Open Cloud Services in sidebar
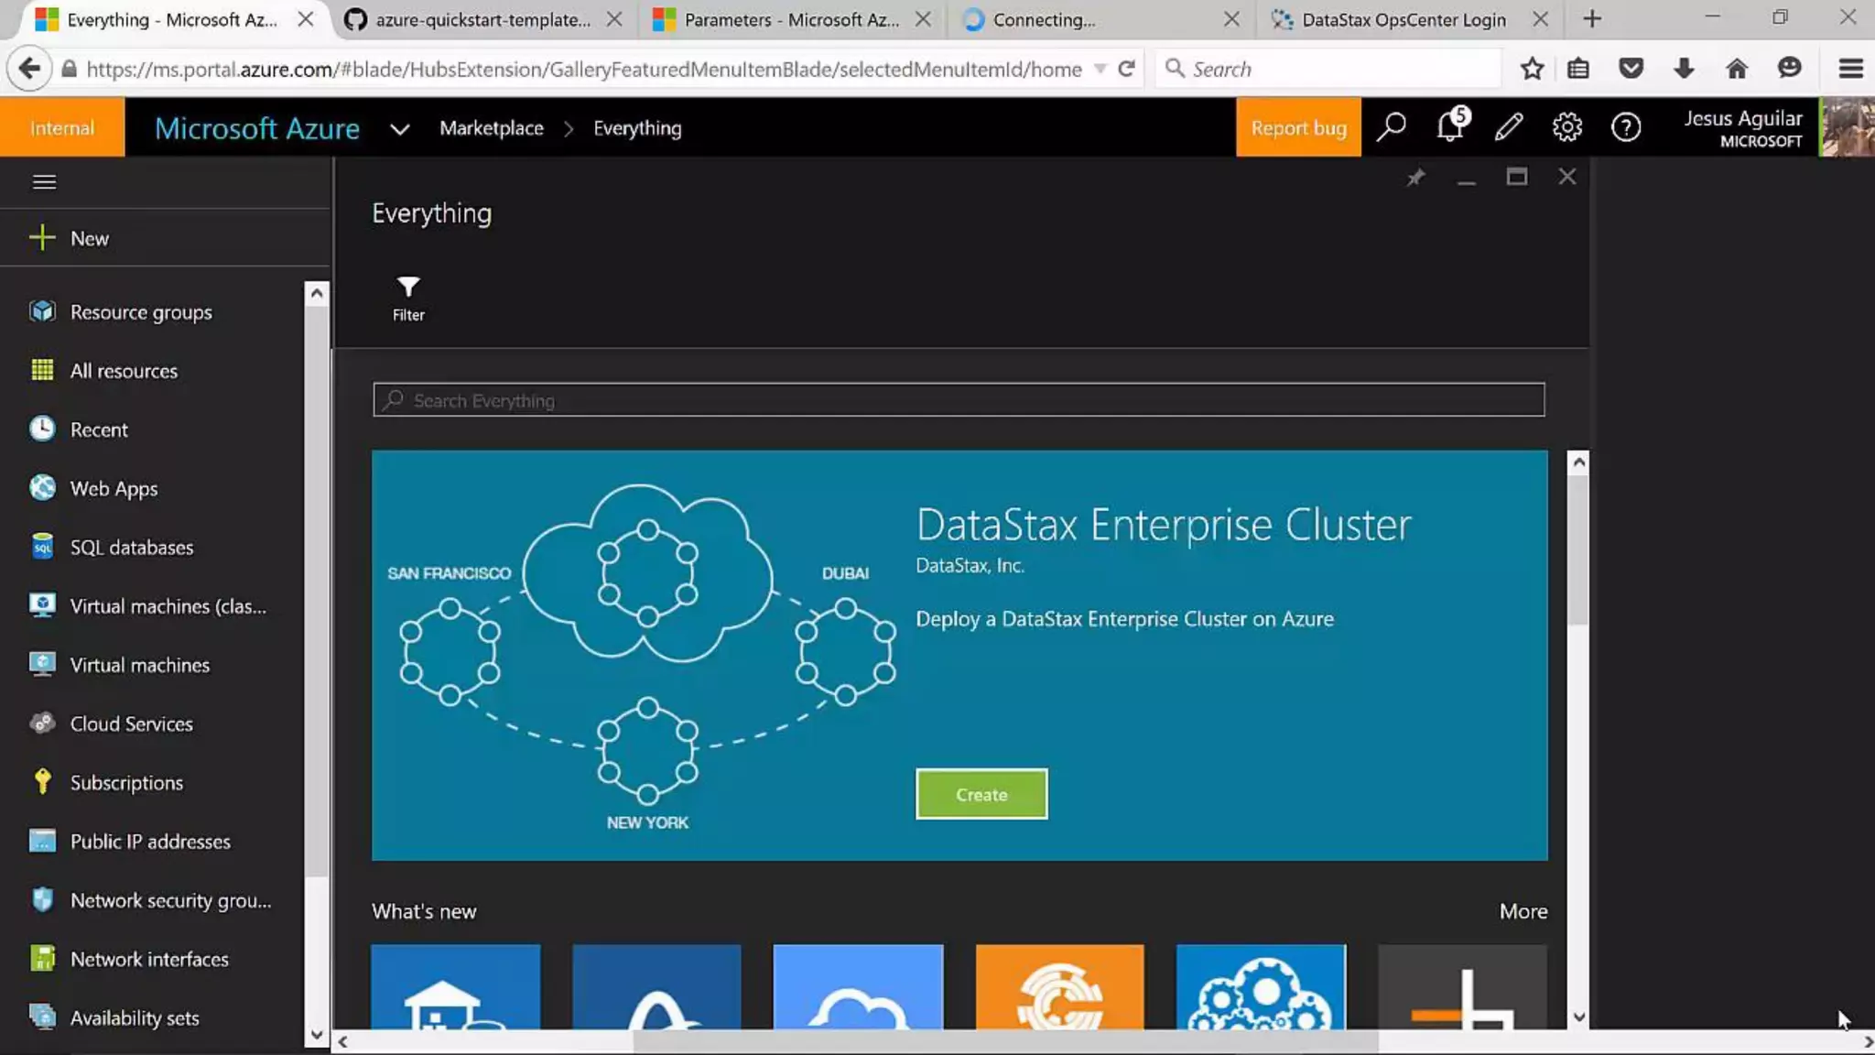The height and width of the screenshot is (1055, 1875). 132,723
